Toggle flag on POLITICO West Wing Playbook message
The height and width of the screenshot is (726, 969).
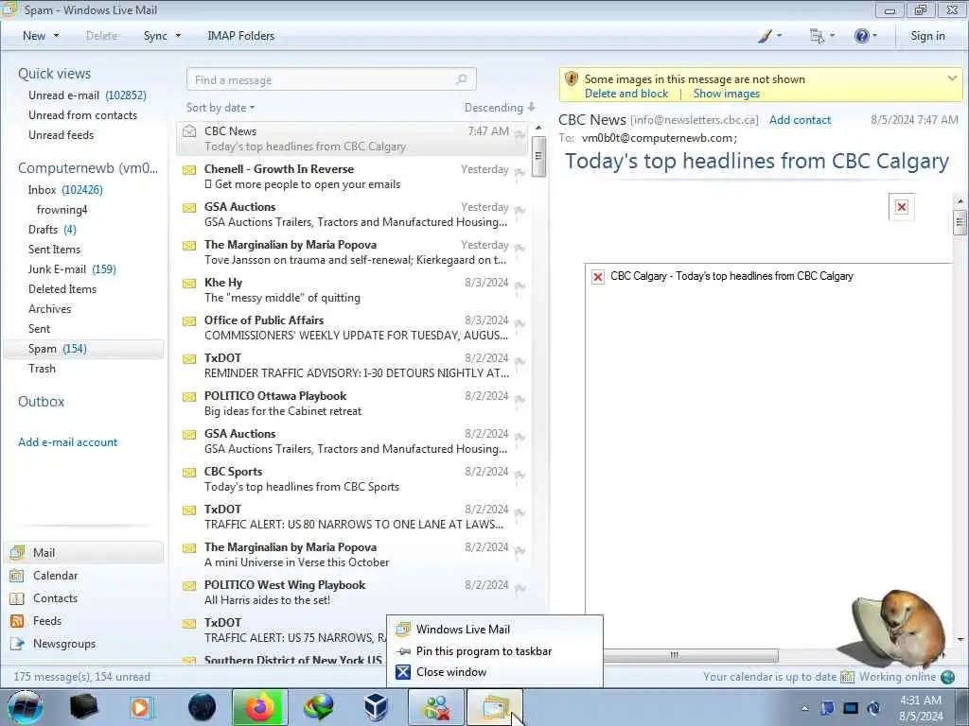click(x=520, y=588)
